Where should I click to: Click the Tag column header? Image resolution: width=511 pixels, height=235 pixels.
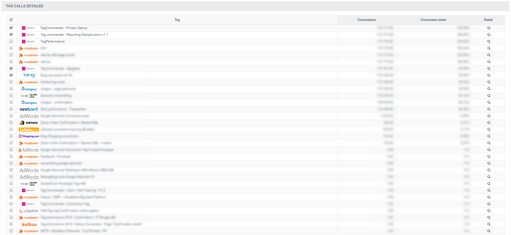click(177, 20)
